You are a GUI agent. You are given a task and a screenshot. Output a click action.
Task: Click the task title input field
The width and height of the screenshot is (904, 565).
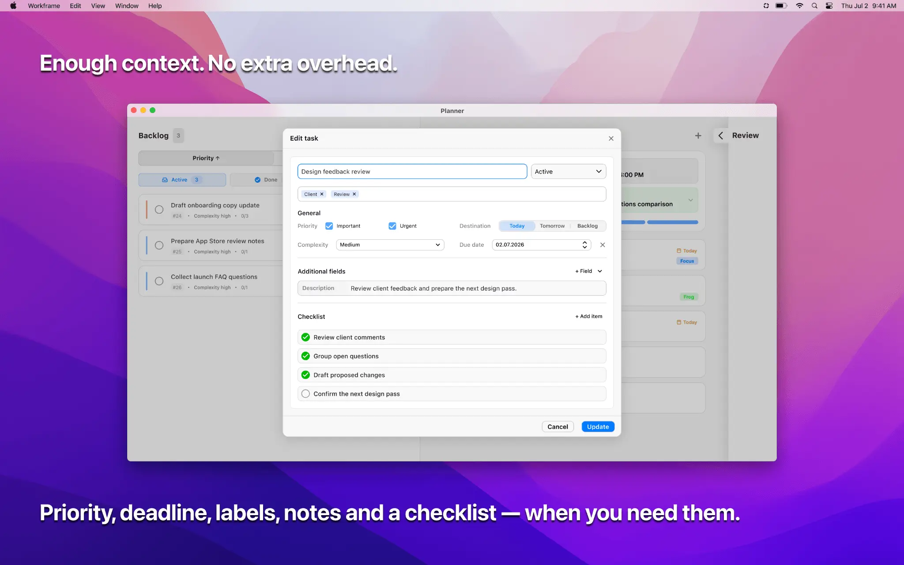pos(412,172)
